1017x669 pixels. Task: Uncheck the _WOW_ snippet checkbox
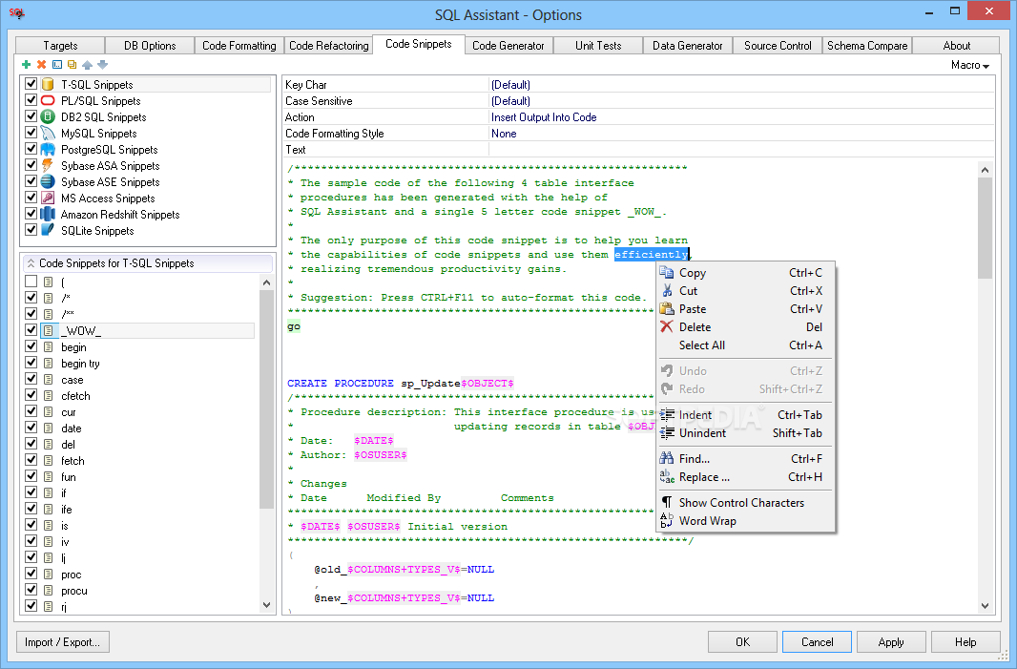(x=31, y=329)
